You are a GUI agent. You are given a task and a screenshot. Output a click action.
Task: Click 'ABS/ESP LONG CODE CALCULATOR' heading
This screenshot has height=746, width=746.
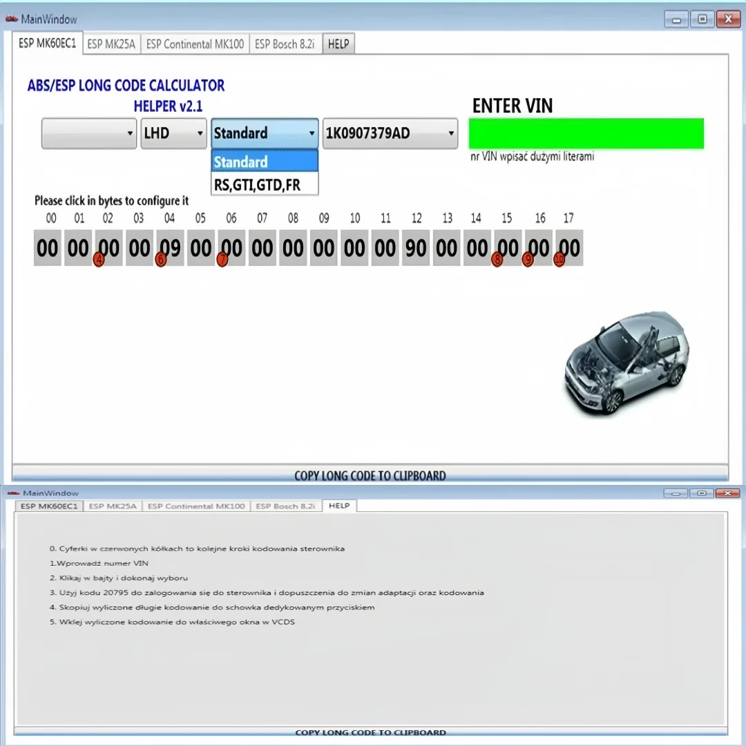126,86
